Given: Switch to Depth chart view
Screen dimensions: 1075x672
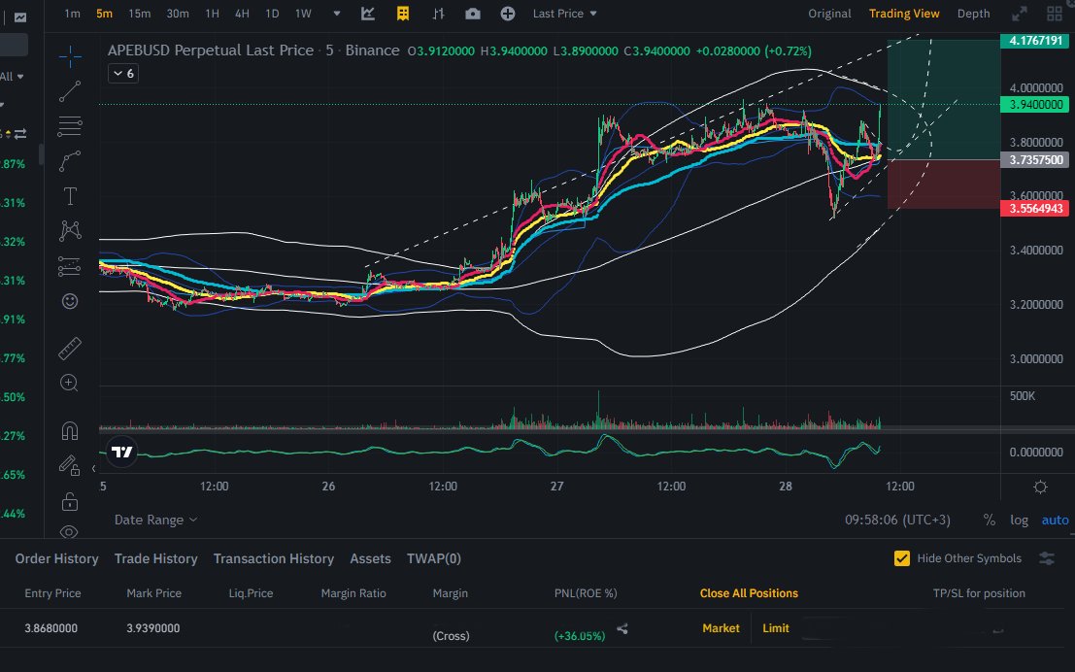Looking at the screenshot, I should [x=974, y=14].
